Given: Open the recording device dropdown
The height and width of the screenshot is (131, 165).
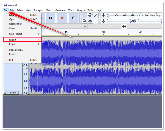Looking at the screenshot, I should pos(64,26).
